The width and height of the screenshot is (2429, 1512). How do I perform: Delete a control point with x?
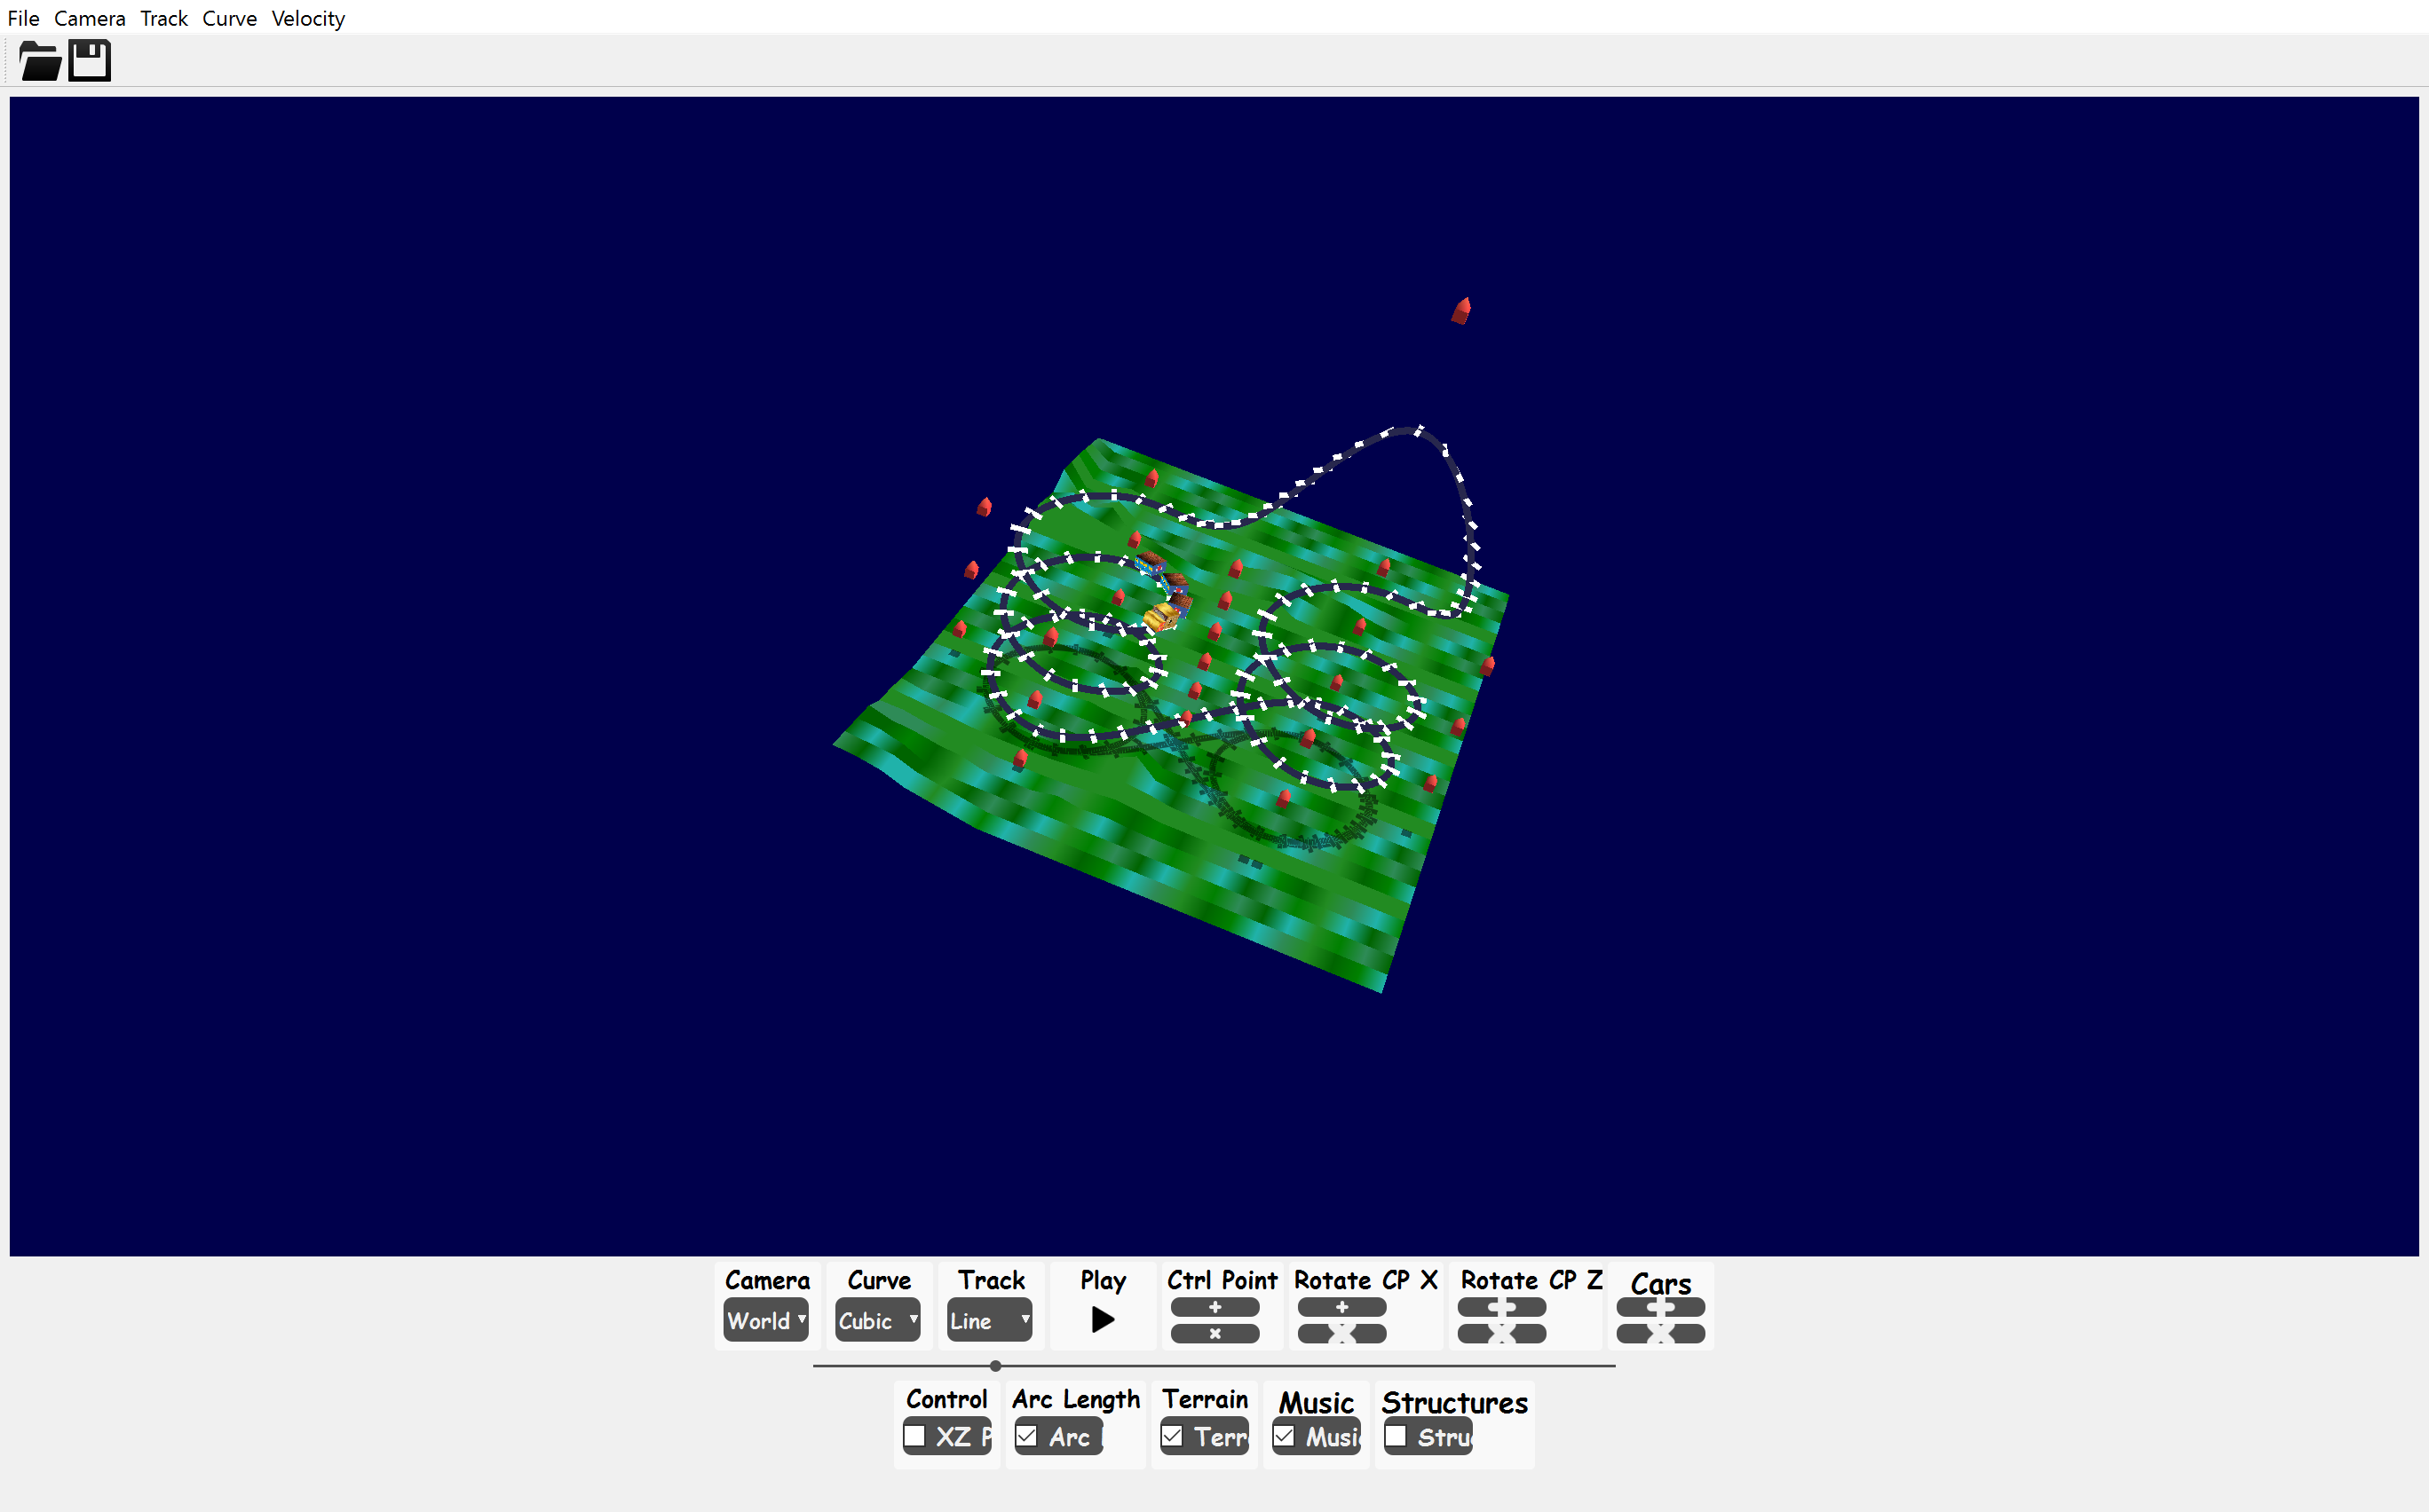pyautogui.click(x=1214, y=1334)
